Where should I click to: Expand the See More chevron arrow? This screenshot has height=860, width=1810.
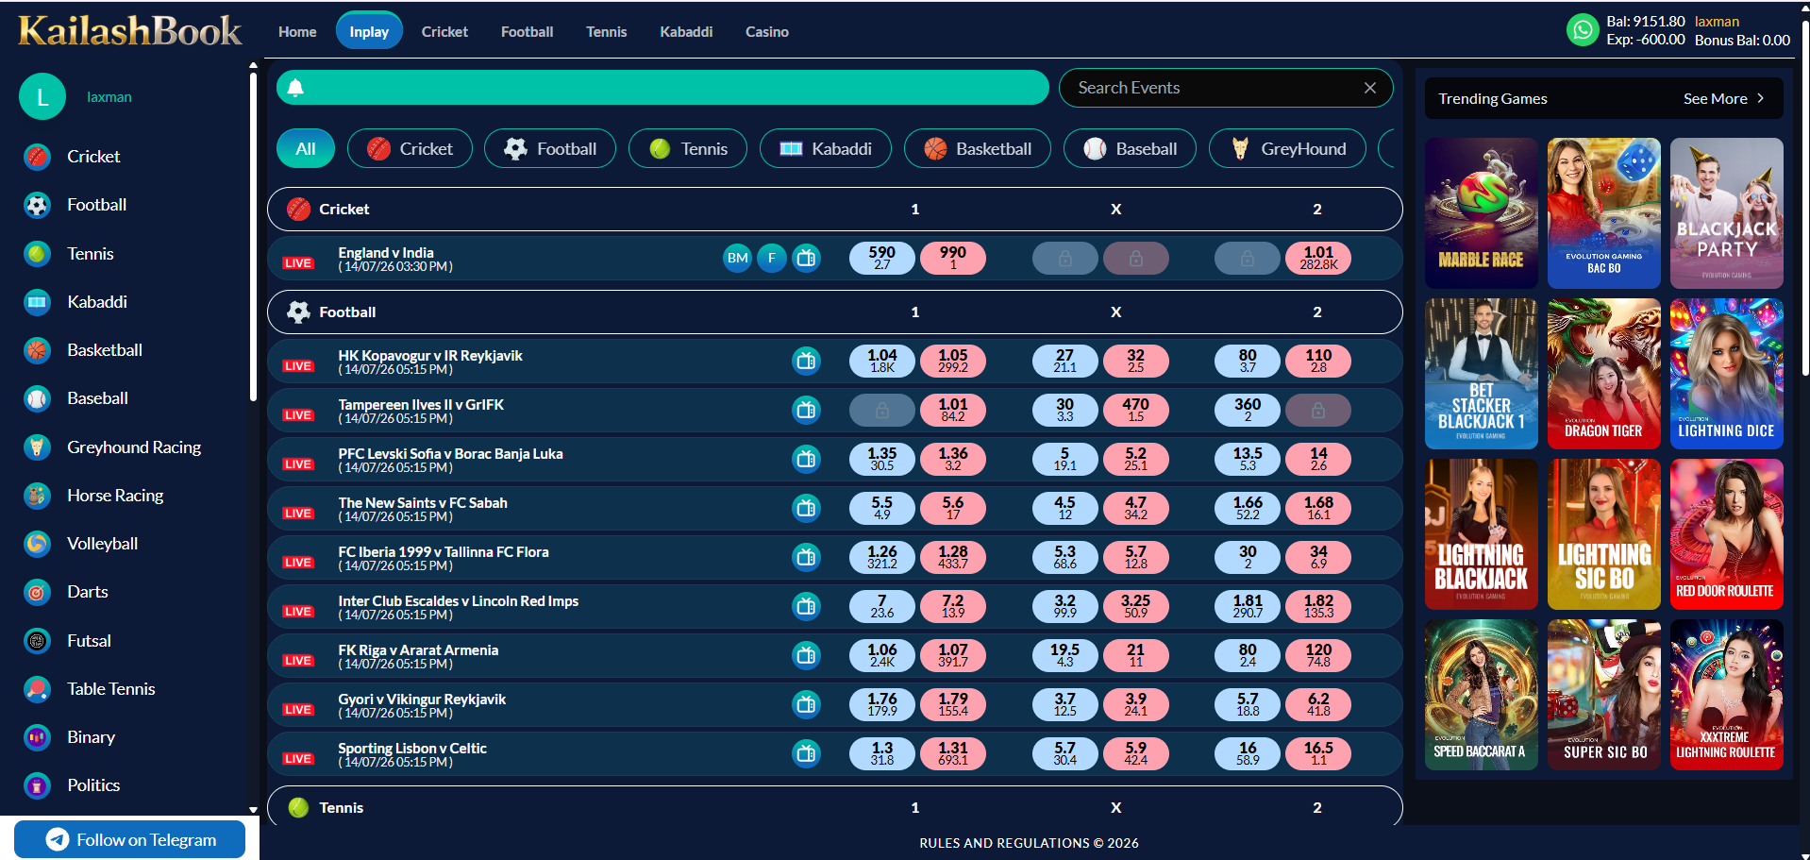click(x=1761, y=98)
